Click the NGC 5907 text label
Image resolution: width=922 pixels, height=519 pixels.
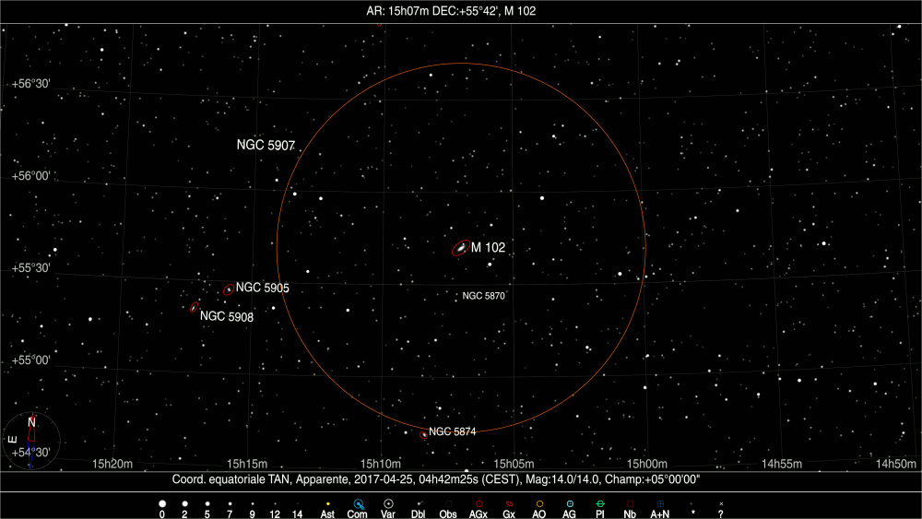point(266,146)
